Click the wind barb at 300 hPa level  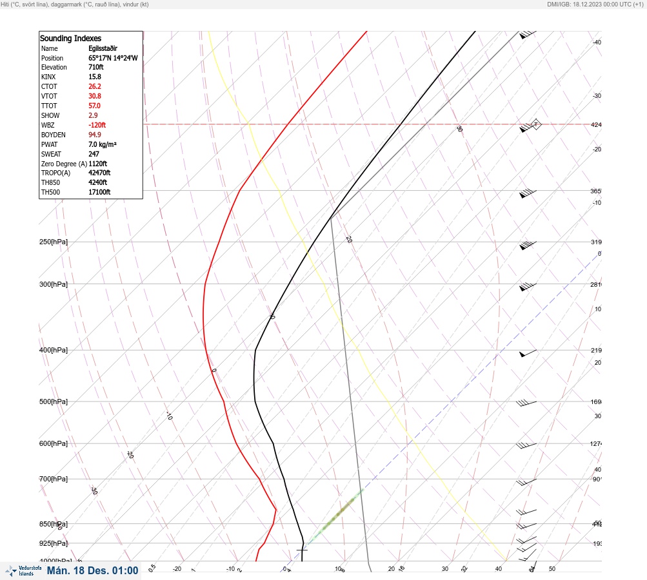click(528, 287)
